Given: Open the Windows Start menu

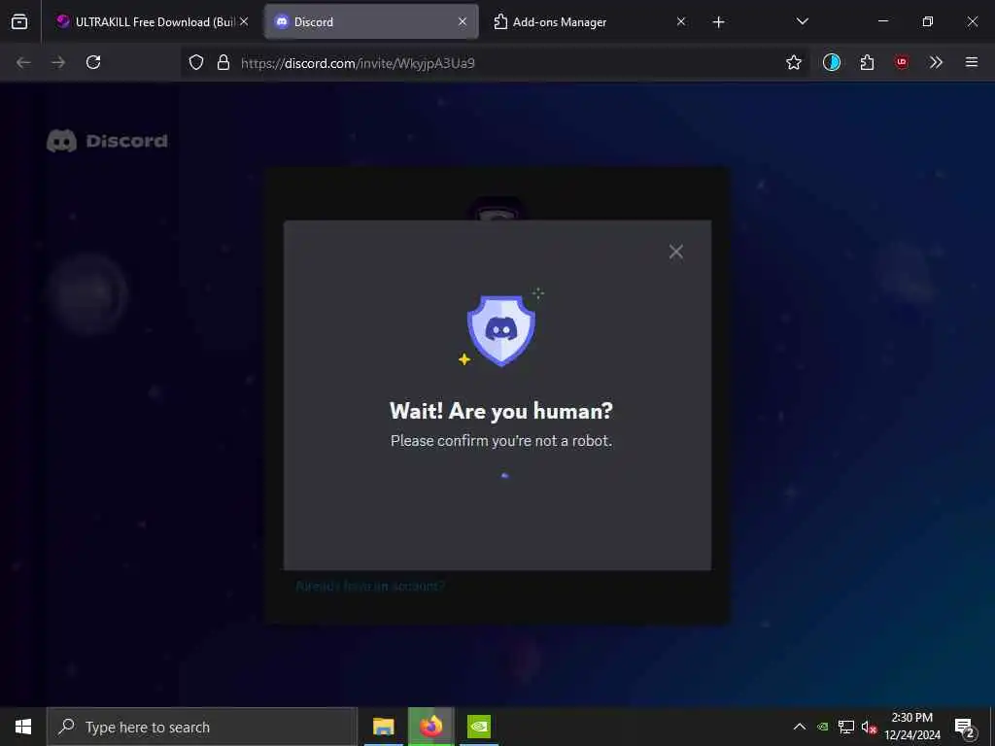Looking at the screenshot, I should tap(23, 727).
